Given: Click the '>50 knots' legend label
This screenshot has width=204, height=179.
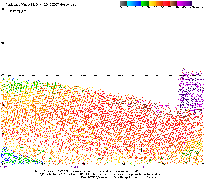Looking at the screenshot, I should pos(196,7).
